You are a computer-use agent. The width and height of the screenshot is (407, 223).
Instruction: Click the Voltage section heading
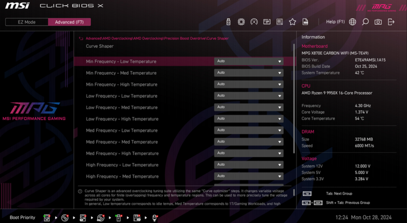309,159
